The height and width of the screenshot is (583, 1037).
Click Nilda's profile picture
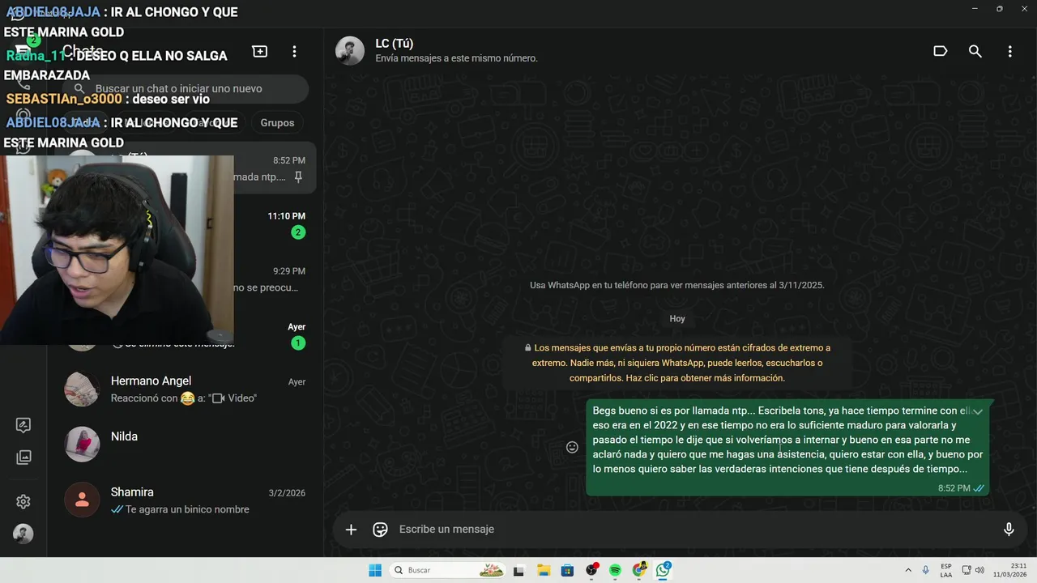82,445
